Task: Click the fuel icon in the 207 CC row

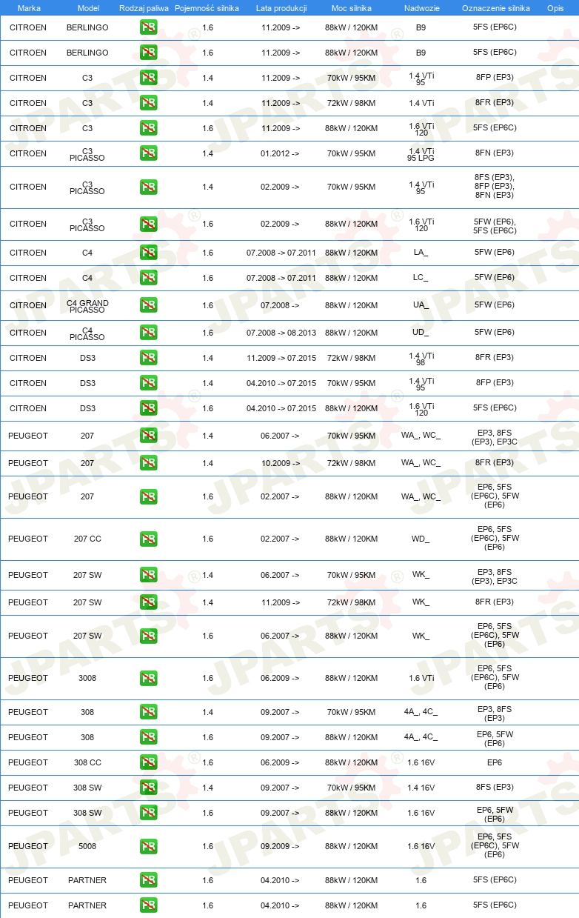Action: pyautogui.click(x=148, y=539)
